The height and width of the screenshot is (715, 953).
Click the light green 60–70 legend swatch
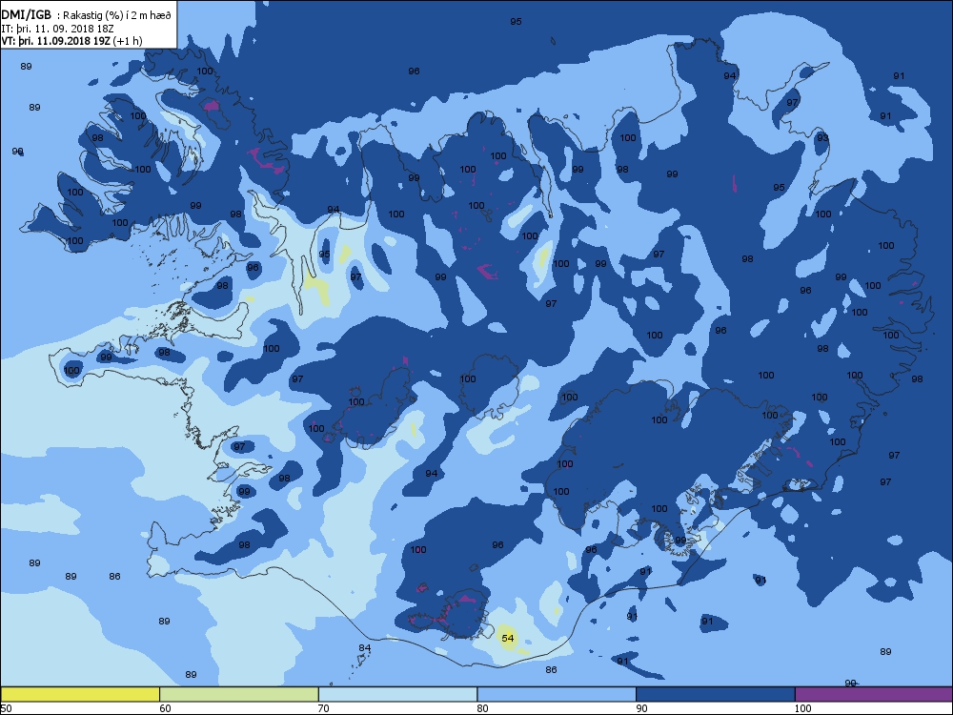point(239,694)
